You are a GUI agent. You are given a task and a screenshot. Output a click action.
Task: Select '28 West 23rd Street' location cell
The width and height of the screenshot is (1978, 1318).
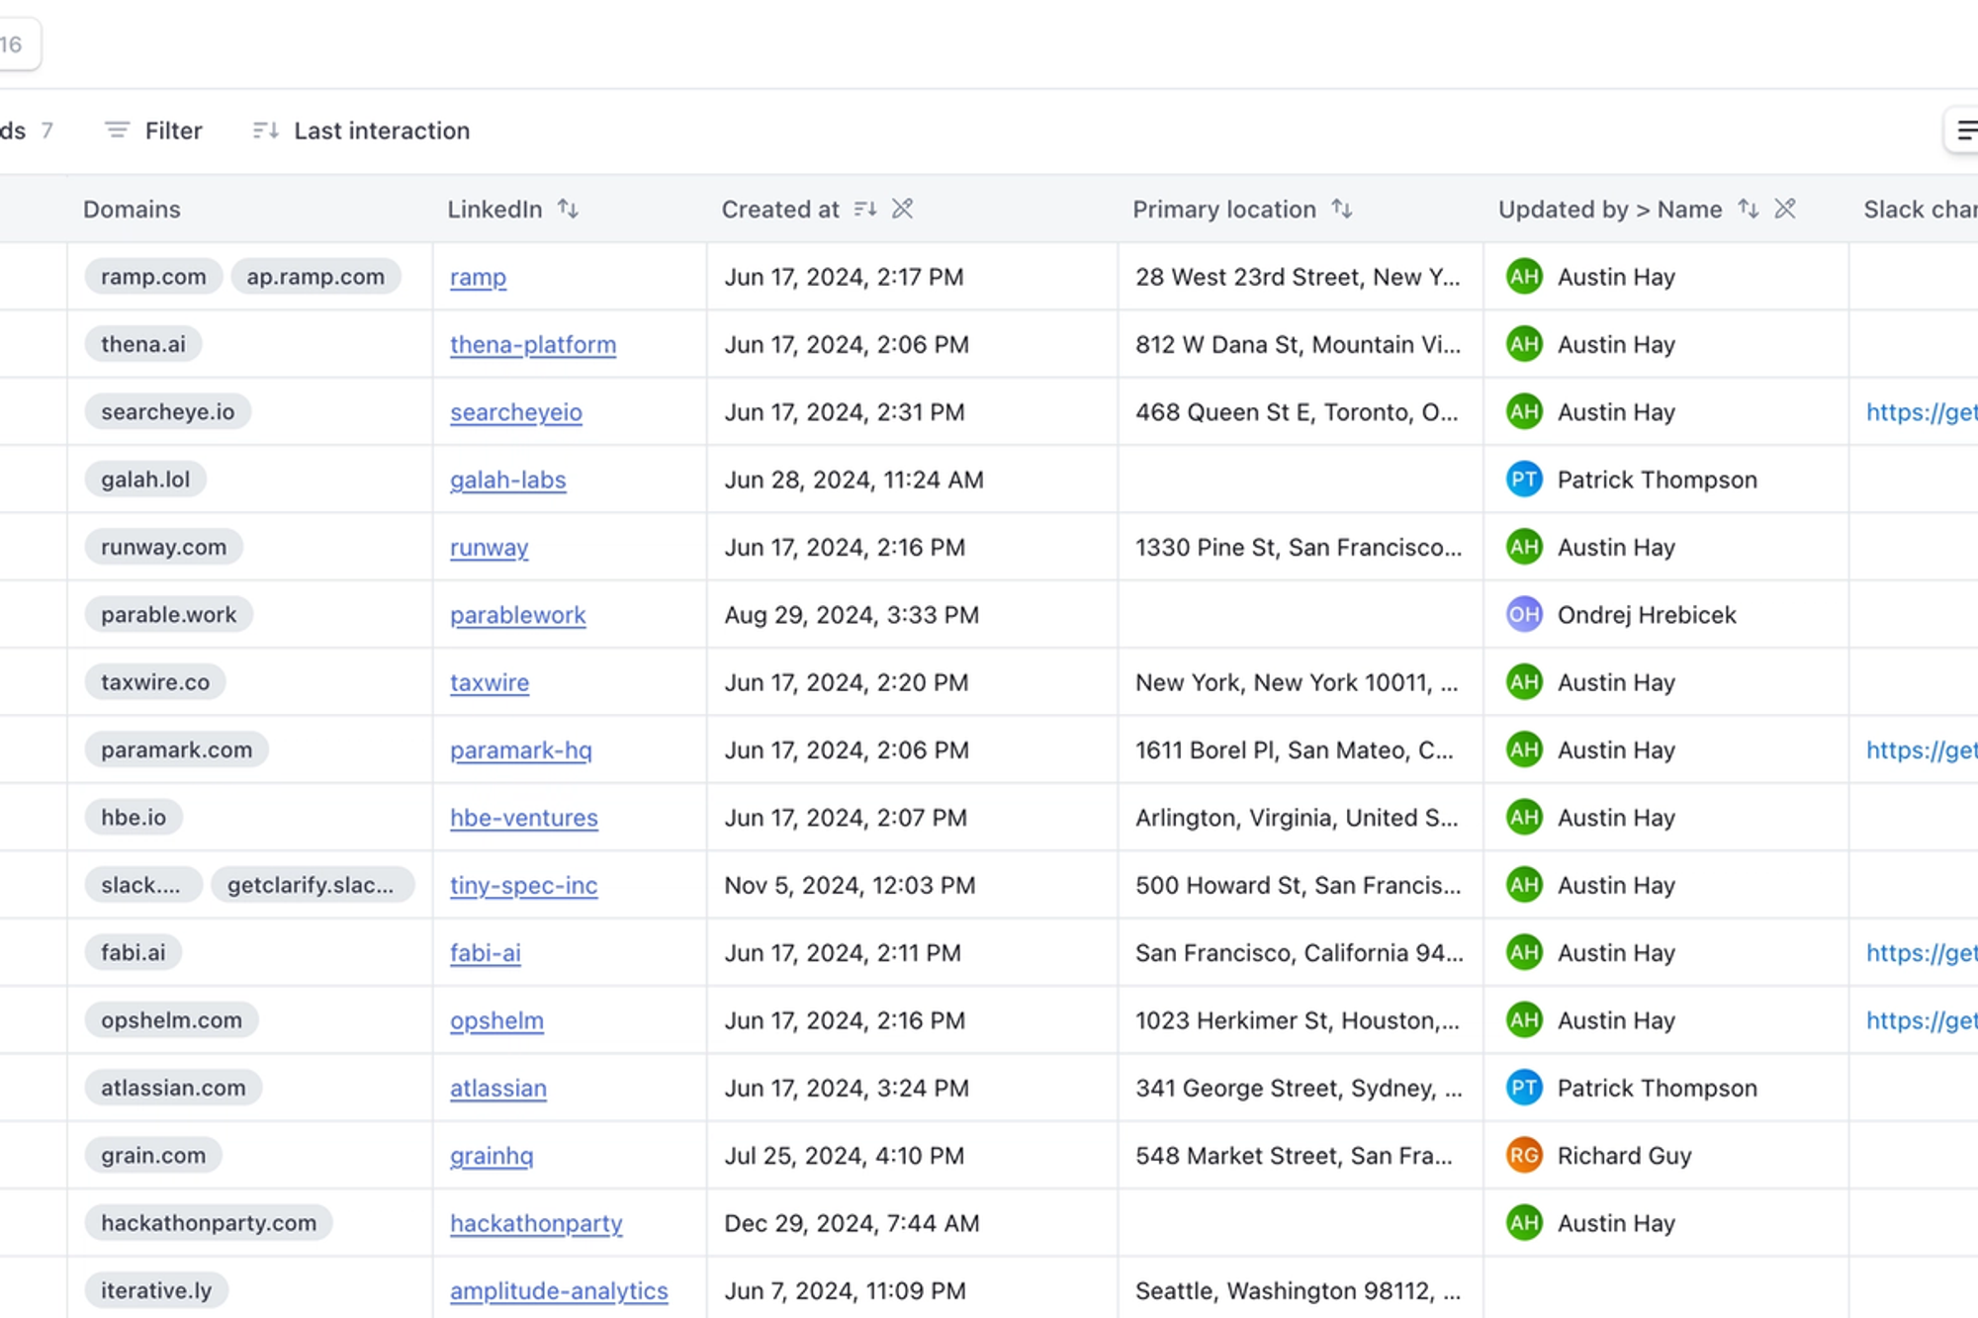pyautogui.click(x=1301, y=277)
